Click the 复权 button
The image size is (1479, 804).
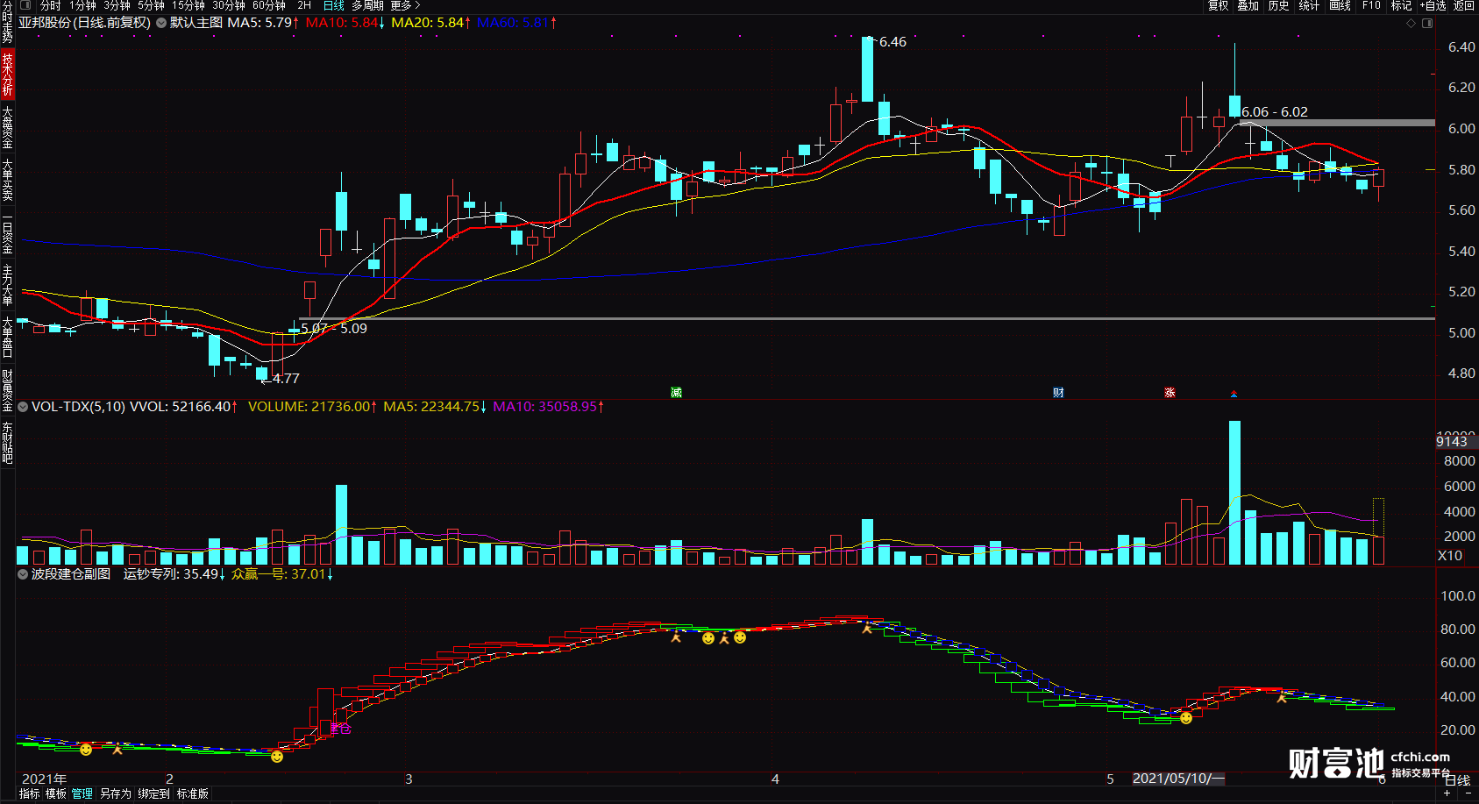pyautogui.click(x=1218, y=5)
